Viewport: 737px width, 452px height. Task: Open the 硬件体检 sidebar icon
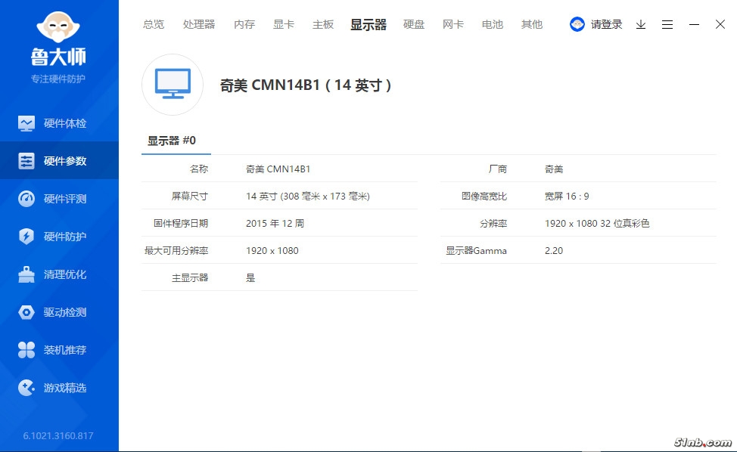(26, 123)
